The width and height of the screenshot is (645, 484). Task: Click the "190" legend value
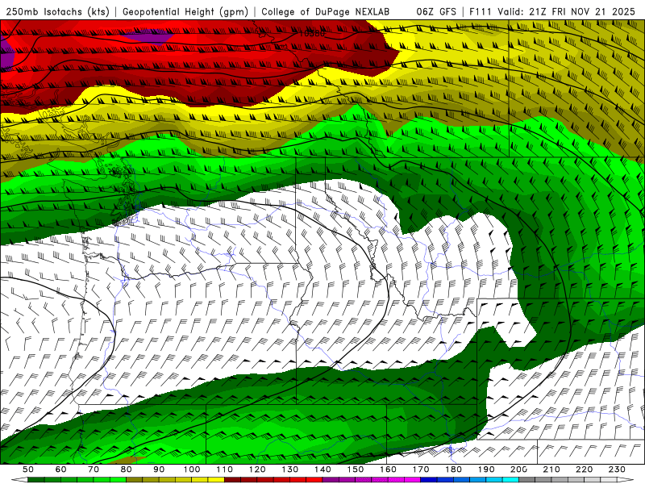point(487,469)
